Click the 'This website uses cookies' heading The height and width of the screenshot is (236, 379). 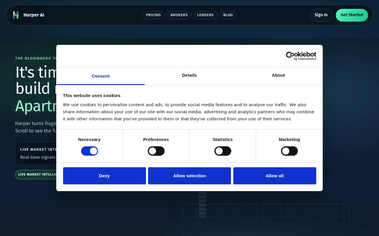(91, 96)
